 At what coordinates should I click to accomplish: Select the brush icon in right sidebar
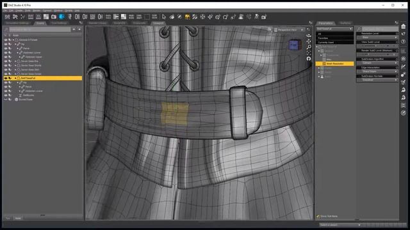point(403,66)
